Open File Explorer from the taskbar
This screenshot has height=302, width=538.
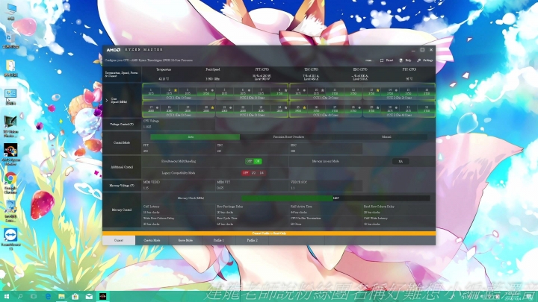[61, 296]
